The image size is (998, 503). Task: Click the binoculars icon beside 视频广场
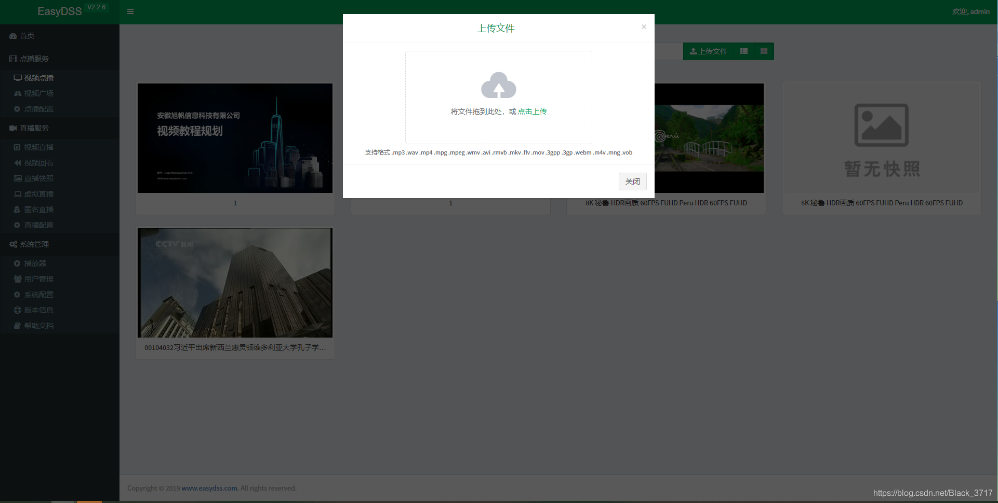click(x=18, y=93)
